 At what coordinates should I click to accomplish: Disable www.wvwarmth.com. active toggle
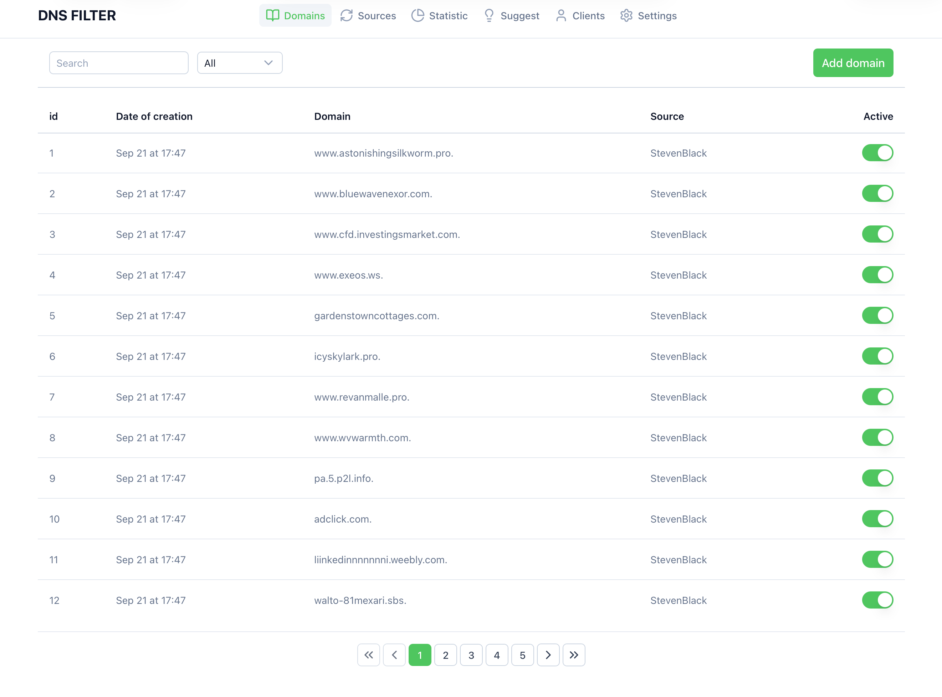(877, 438)
